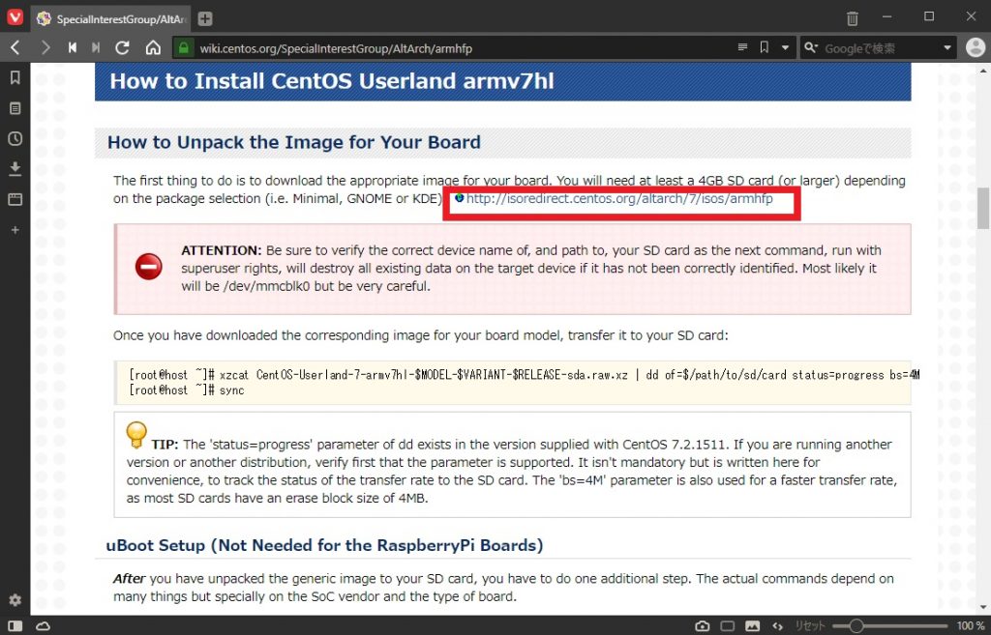The width and height of the screenshot is (991, 635).
Task: Capture a page screenshot from the status bar
Action: point(703,626)
